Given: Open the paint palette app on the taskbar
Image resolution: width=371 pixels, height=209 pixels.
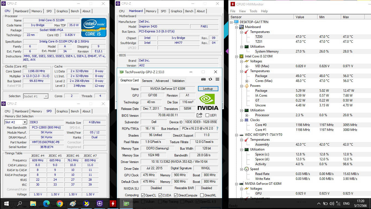Looking at the screenshot, I should pos(73,204).
